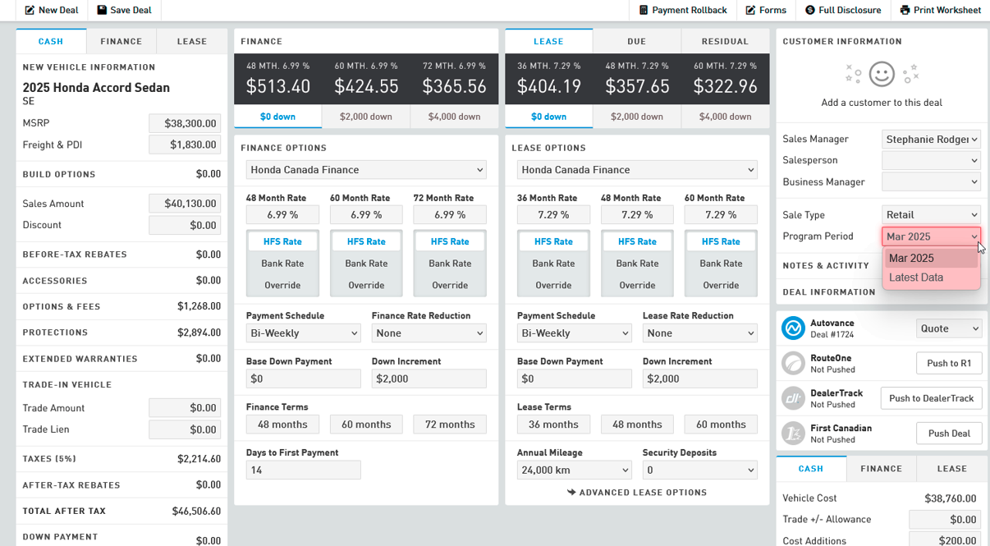Open the Lease Options lender dropdown

[637, 170]
